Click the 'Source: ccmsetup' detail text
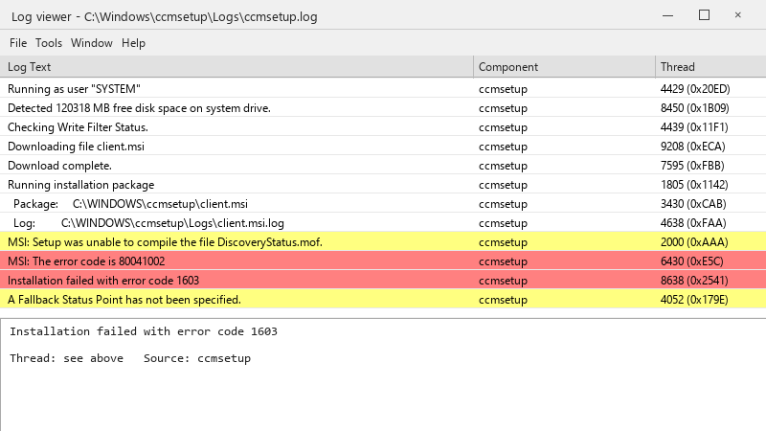 (x=197, y=358)
